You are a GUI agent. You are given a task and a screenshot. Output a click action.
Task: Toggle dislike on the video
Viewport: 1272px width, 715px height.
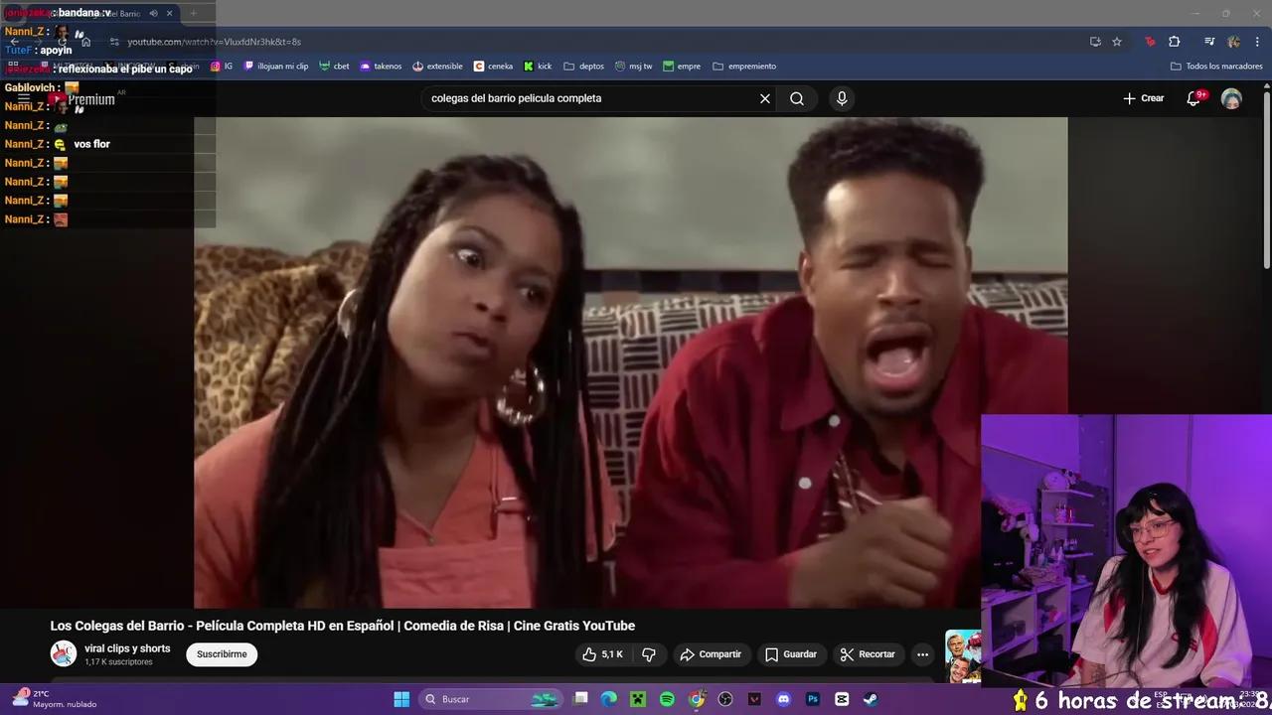(648, 654)
